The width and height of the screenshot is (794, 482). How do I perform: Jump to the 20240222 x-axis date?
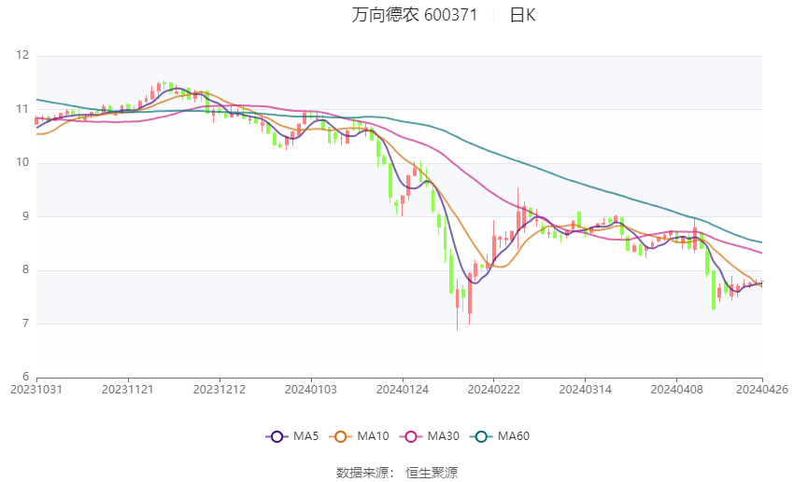(x=492, y=389)
